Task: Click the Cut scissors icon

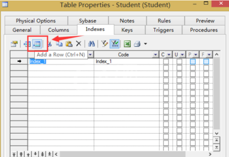Action: coord(50,44)
